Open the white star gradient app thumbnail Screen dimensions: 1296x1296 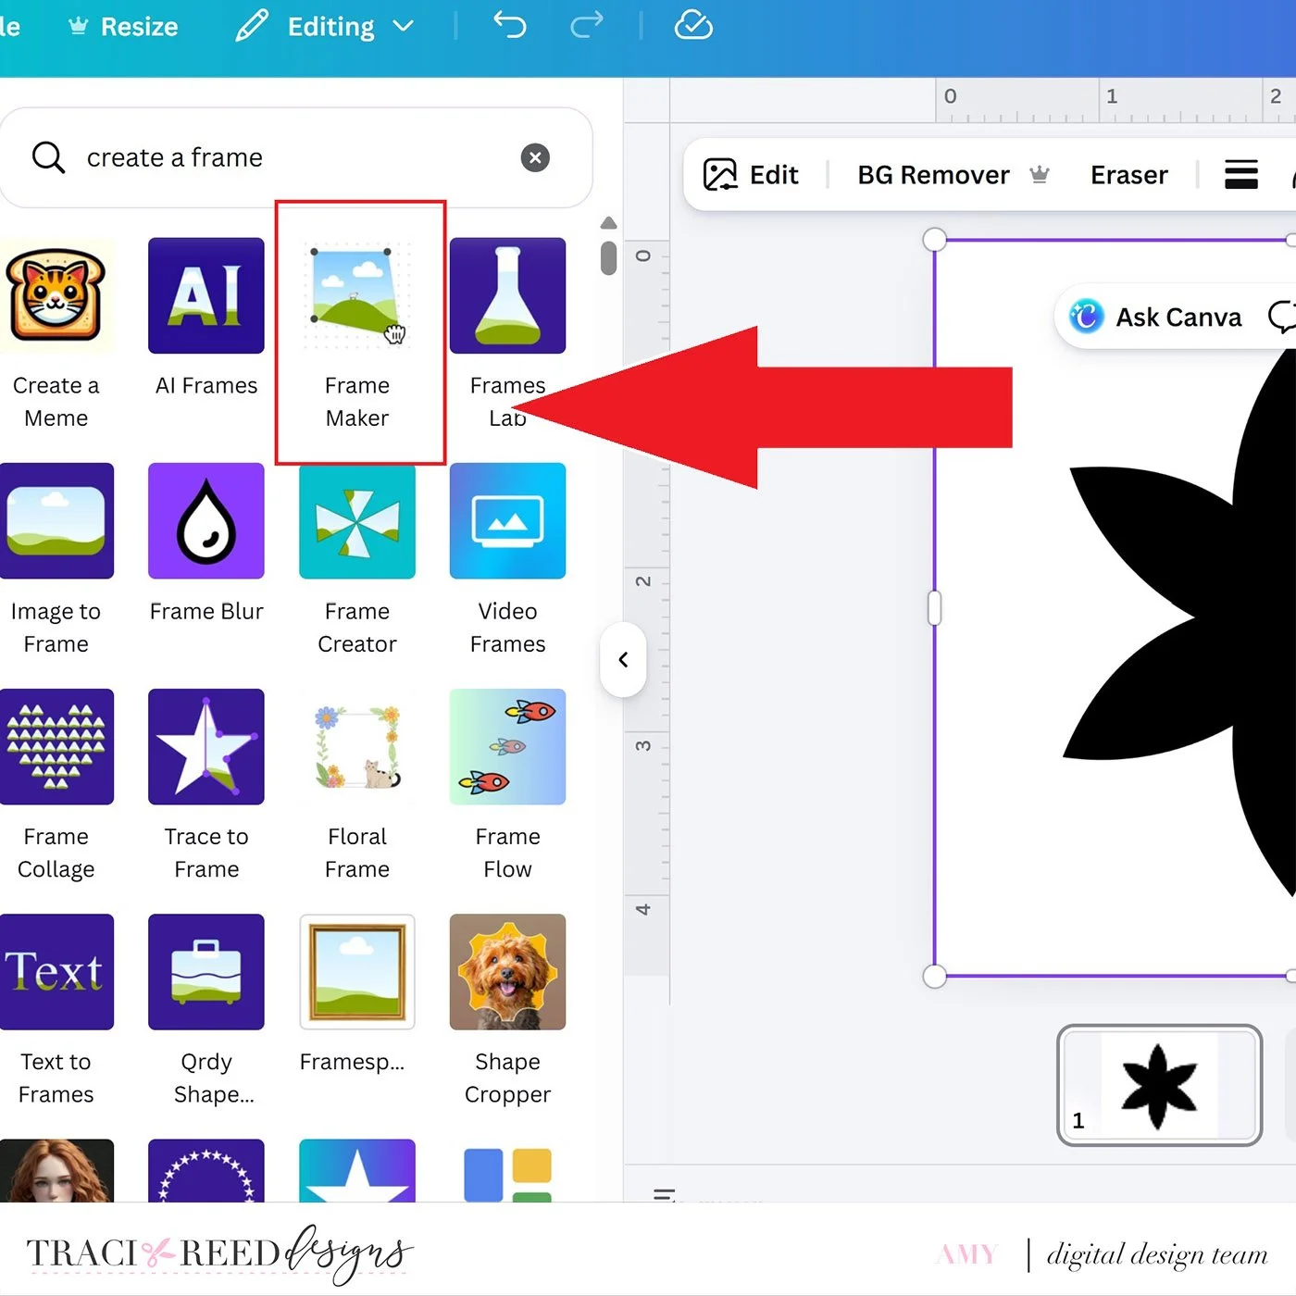(x=357, y=1171)
